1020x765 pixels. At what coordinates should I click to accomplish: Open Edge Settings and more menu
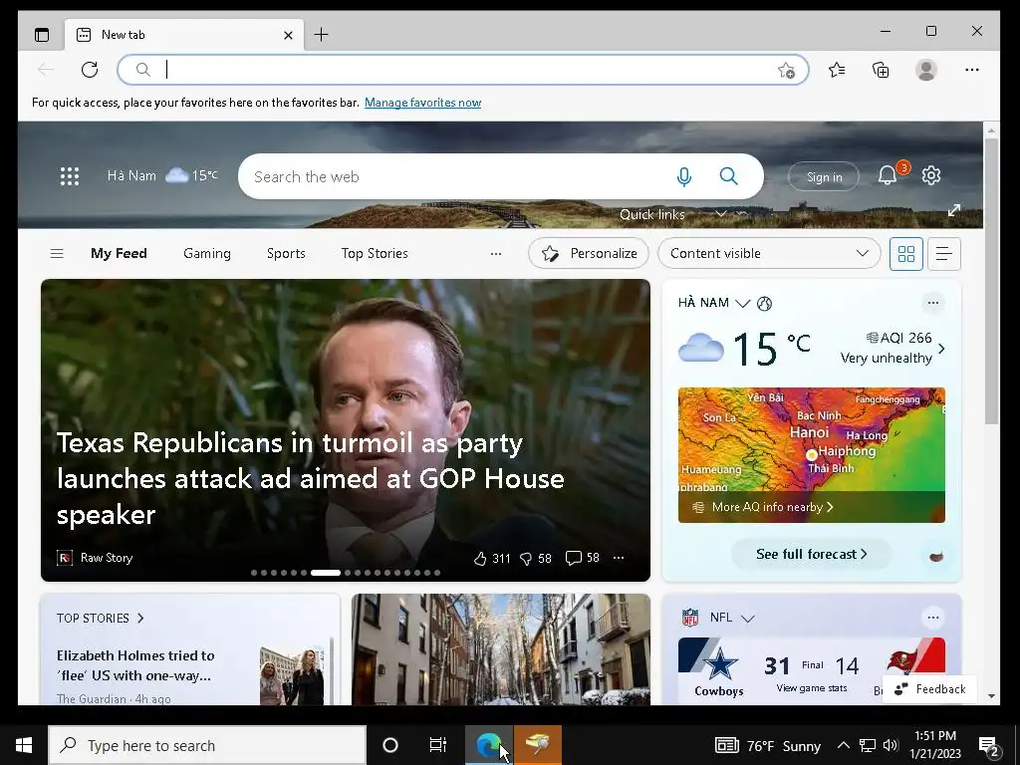pyautogui.click(x=972, y=70)
